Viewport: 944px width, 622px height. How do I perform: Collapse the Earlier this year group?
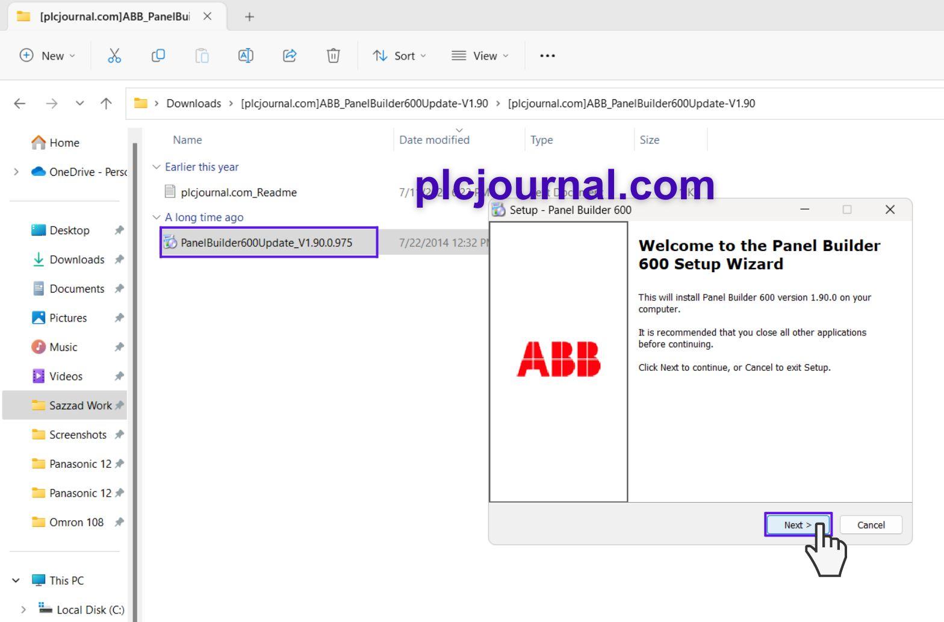click(157, 167)
